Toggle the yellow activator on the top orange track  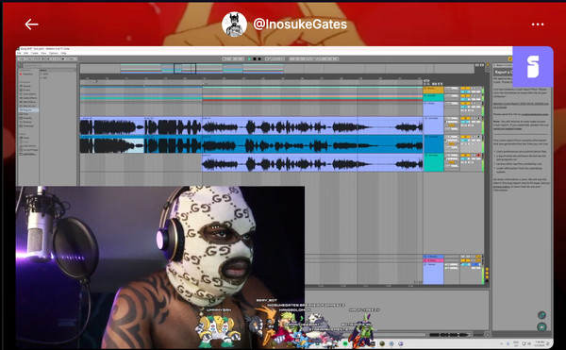pyautogui.click(x=463, y=88)
